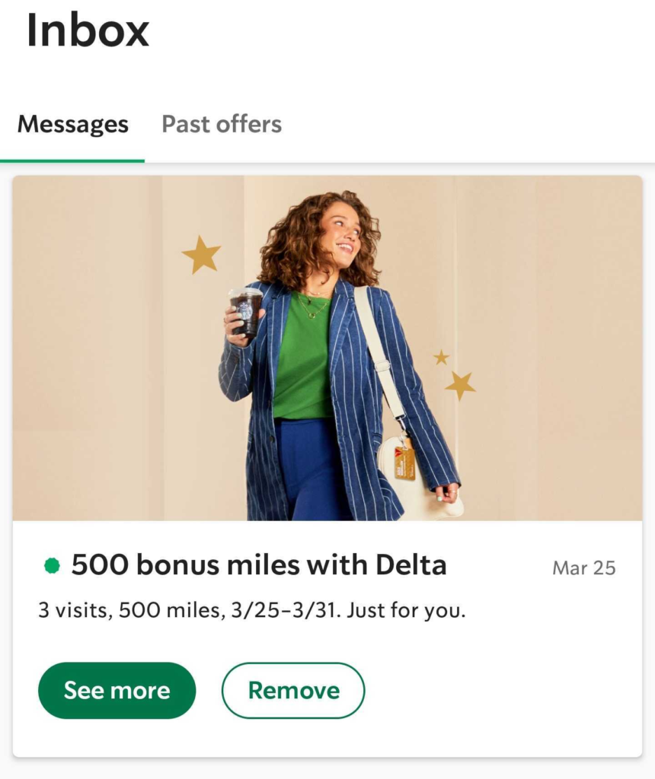Tap the "3 visits, 500 miles" description text

pyautogui.click(x=251, y=610)
